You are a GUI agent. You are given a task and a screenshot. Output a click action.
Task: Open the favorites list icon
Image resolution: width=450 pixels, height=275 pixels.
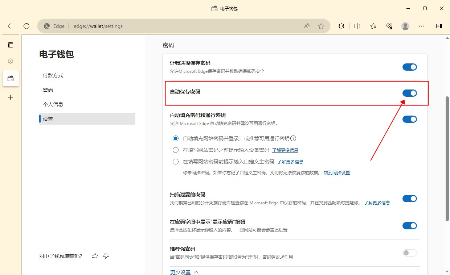coord(373,26)
